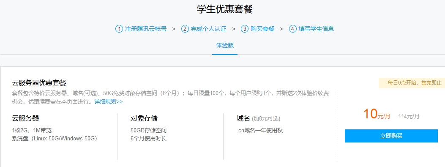Click the 50GB存储空间 text

click(x=148, y=130)
